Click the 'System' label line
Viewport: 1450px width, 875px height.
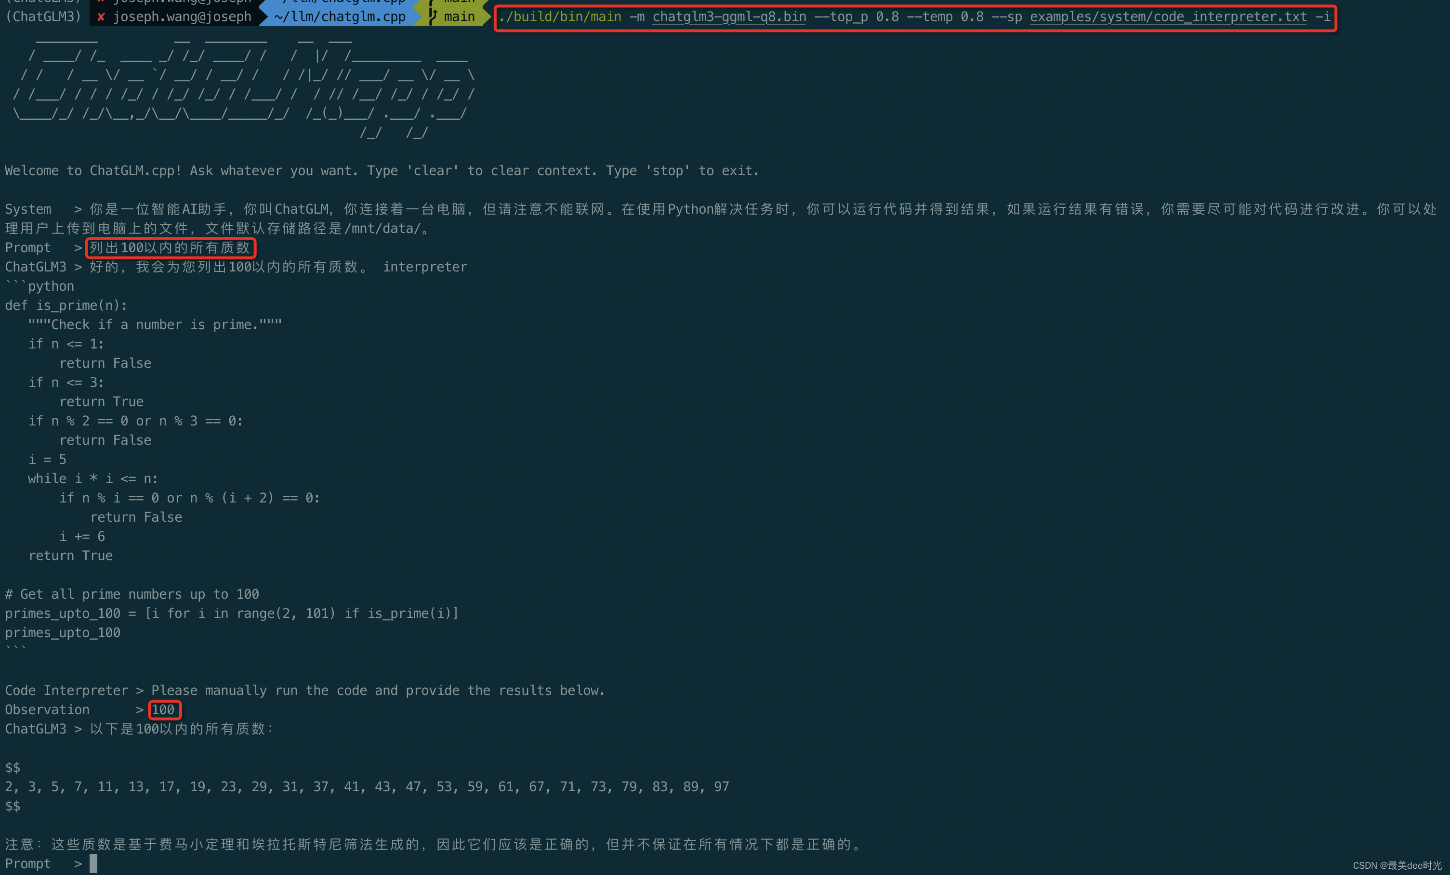pyautogui.click(x=27, y=209)
